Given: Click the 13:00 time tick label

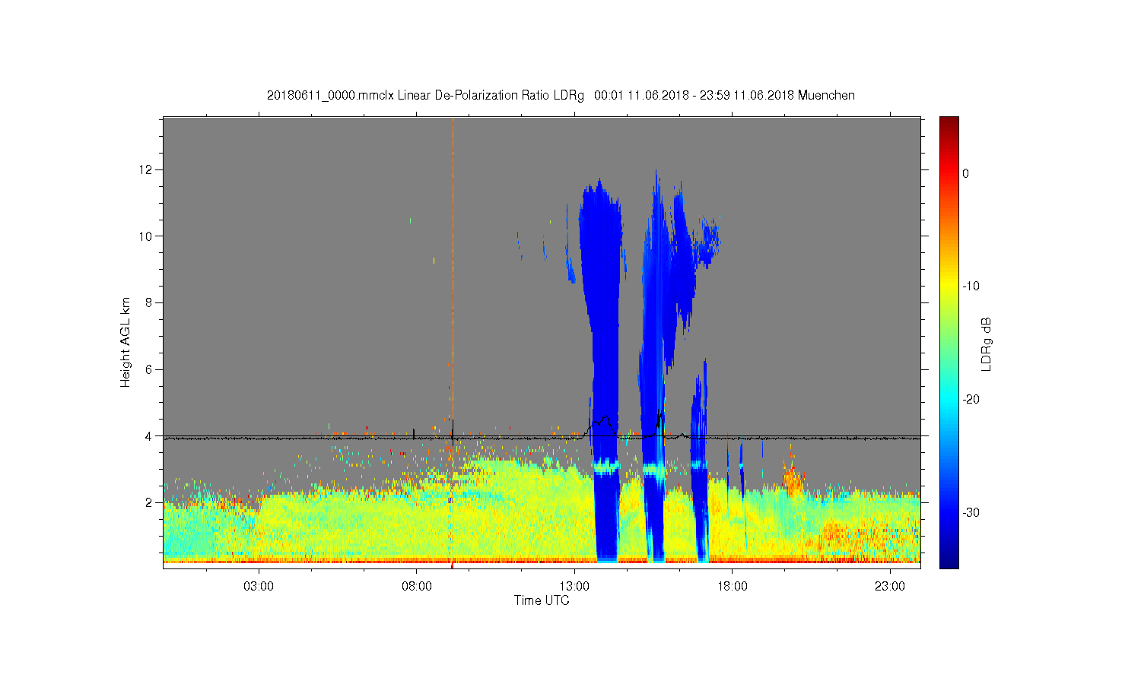Looking at the screenshot, I should tap(574, 587).
